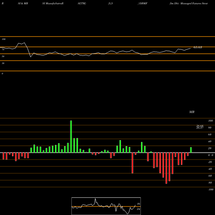Click the 65.63 RSI value label
Screen dimensions: 215x215
198,47
